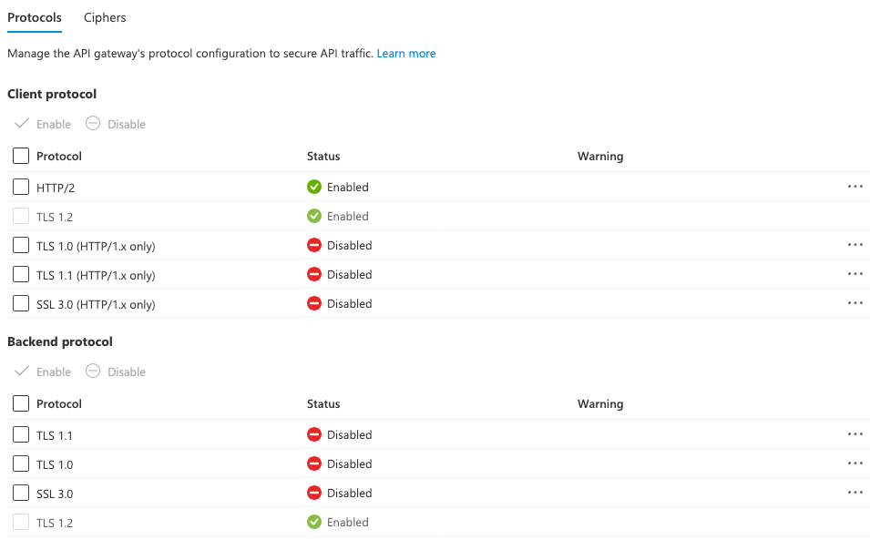870x550 pixels.
Task: Click the backend Protocol column header
Action: tap(59, 403)
